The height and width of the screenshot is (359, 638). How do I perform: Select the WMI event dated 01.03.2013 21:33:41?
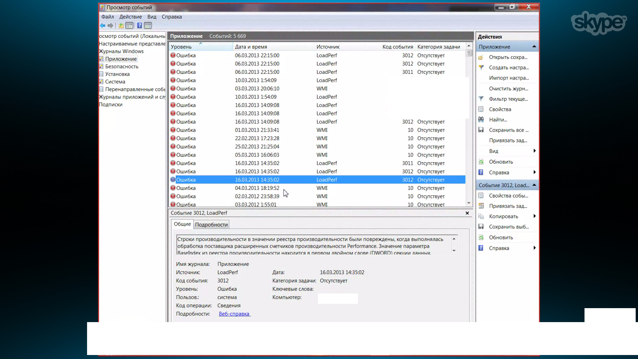click(x=317, y=130)
